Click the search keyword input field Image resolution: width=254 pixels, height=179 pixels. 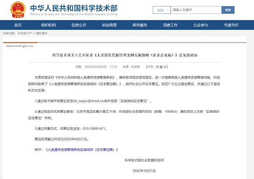194,10
